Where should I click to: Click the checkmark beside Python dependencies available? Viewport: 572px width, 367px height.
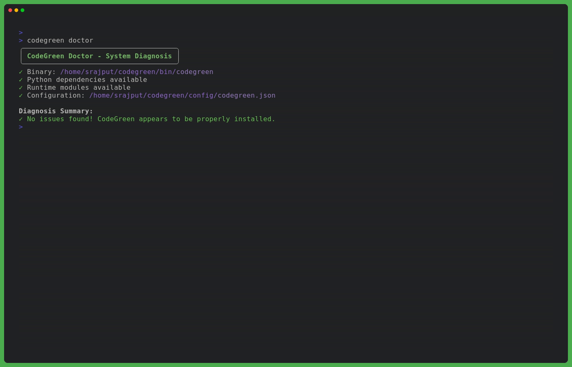click(x=21, y=80)
